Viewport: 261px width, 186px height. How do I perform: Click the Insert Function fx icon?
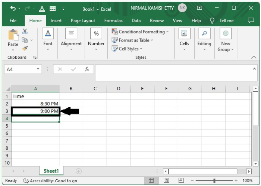click(87, 69)
